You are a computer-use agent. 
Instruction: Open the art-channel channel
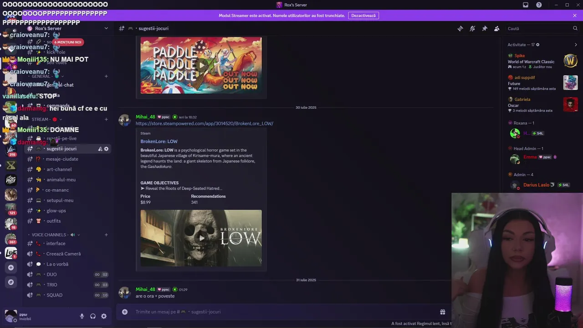[68, 169]
